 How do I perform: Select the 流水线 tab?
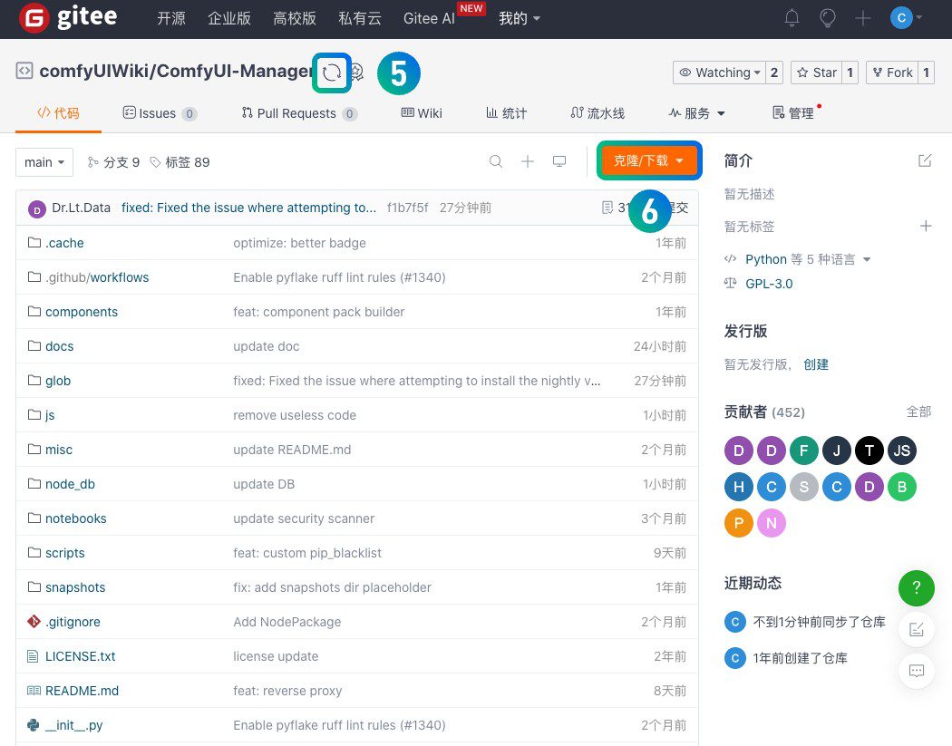(597, 113)
